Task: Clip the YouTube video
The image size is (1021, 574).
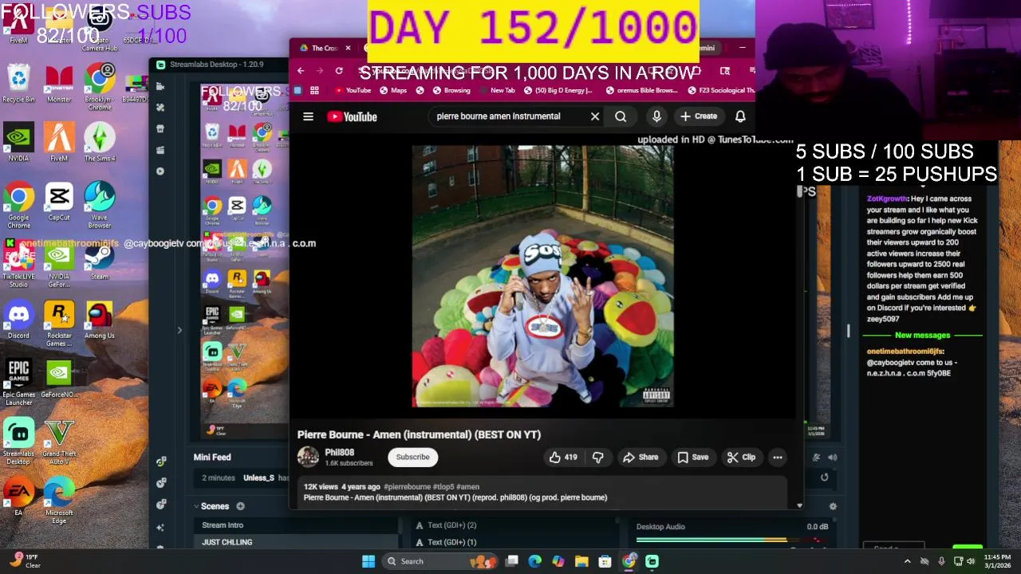Action: (x=741, y=457)
